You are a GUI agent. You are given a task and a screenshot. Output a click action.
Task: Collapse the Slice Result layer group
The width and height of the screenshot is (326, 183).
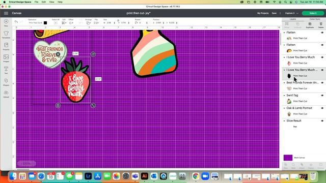tap(284, 121)
